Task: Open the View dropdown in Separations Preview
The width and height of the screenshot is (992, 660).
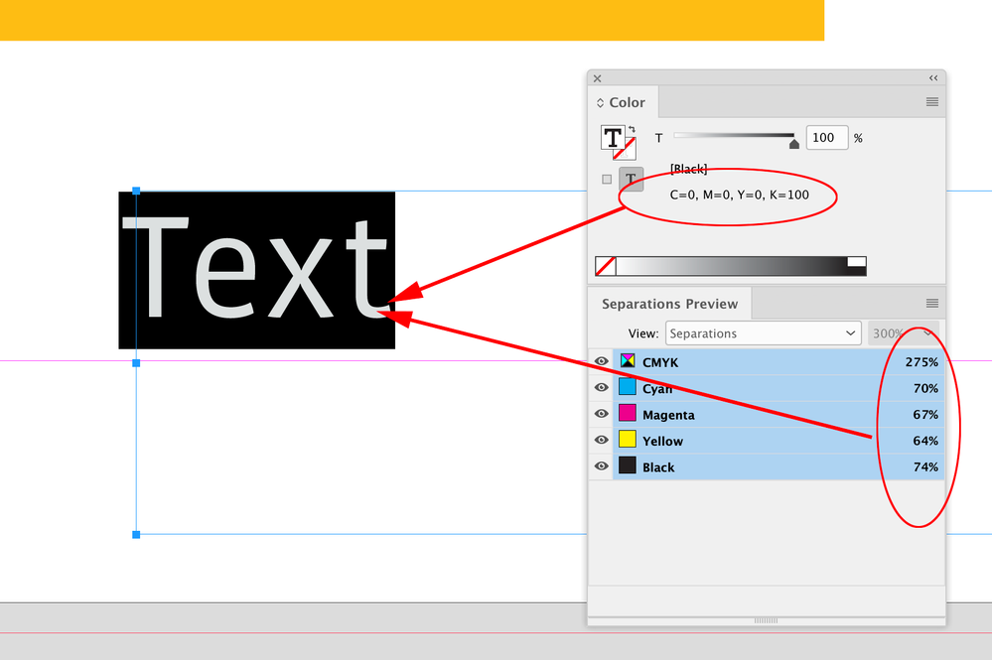Action: [761, 330]
